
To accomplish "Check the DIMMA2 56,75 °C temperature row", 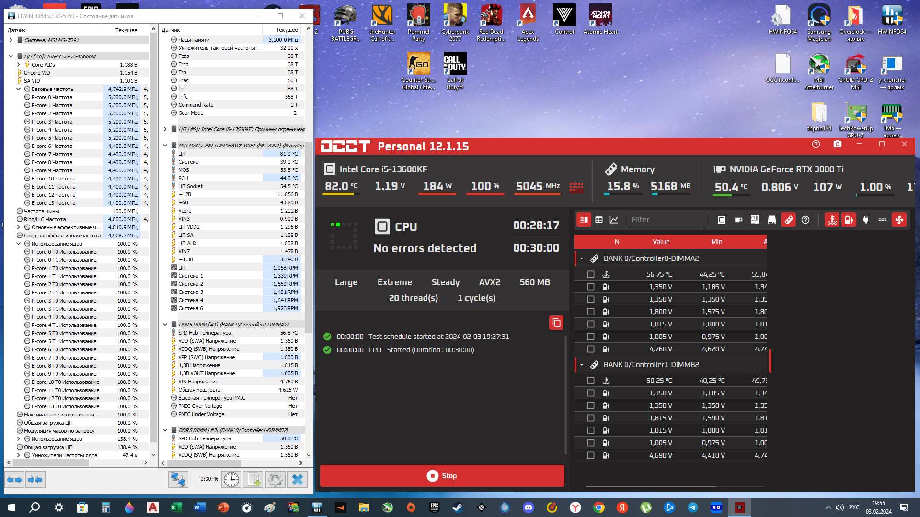I will click(591, 274).
